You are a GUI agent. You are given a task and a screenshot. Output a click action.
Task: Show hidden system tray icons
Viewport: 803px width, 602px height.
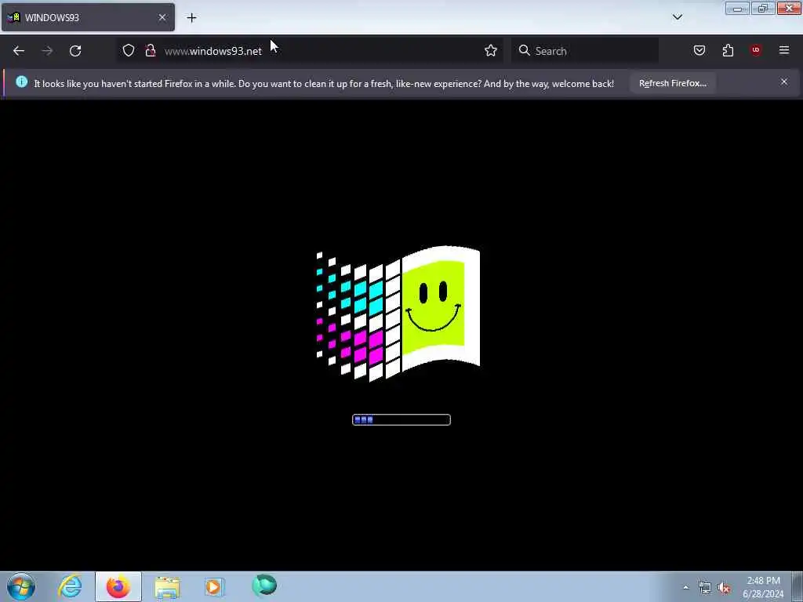pyautogui.click(x=685, y=588)
